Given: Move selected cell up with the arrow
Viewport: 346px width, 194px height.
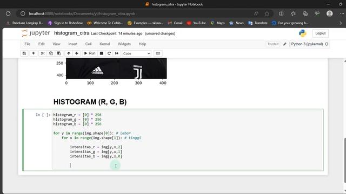Looking at the screenshot, I should pyautogui.click(x=69, y=53).
